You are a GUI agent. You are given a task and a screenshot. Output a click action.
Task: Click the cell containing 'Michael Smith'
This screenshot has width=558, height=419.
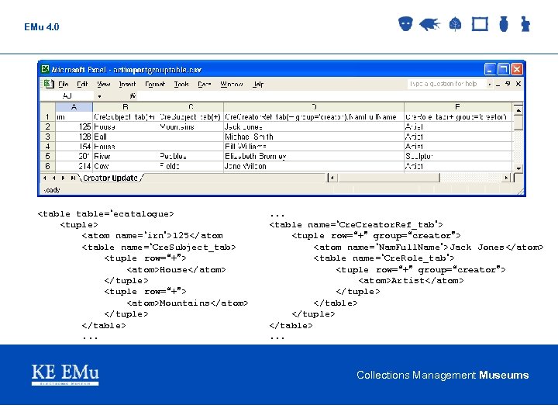314,137
